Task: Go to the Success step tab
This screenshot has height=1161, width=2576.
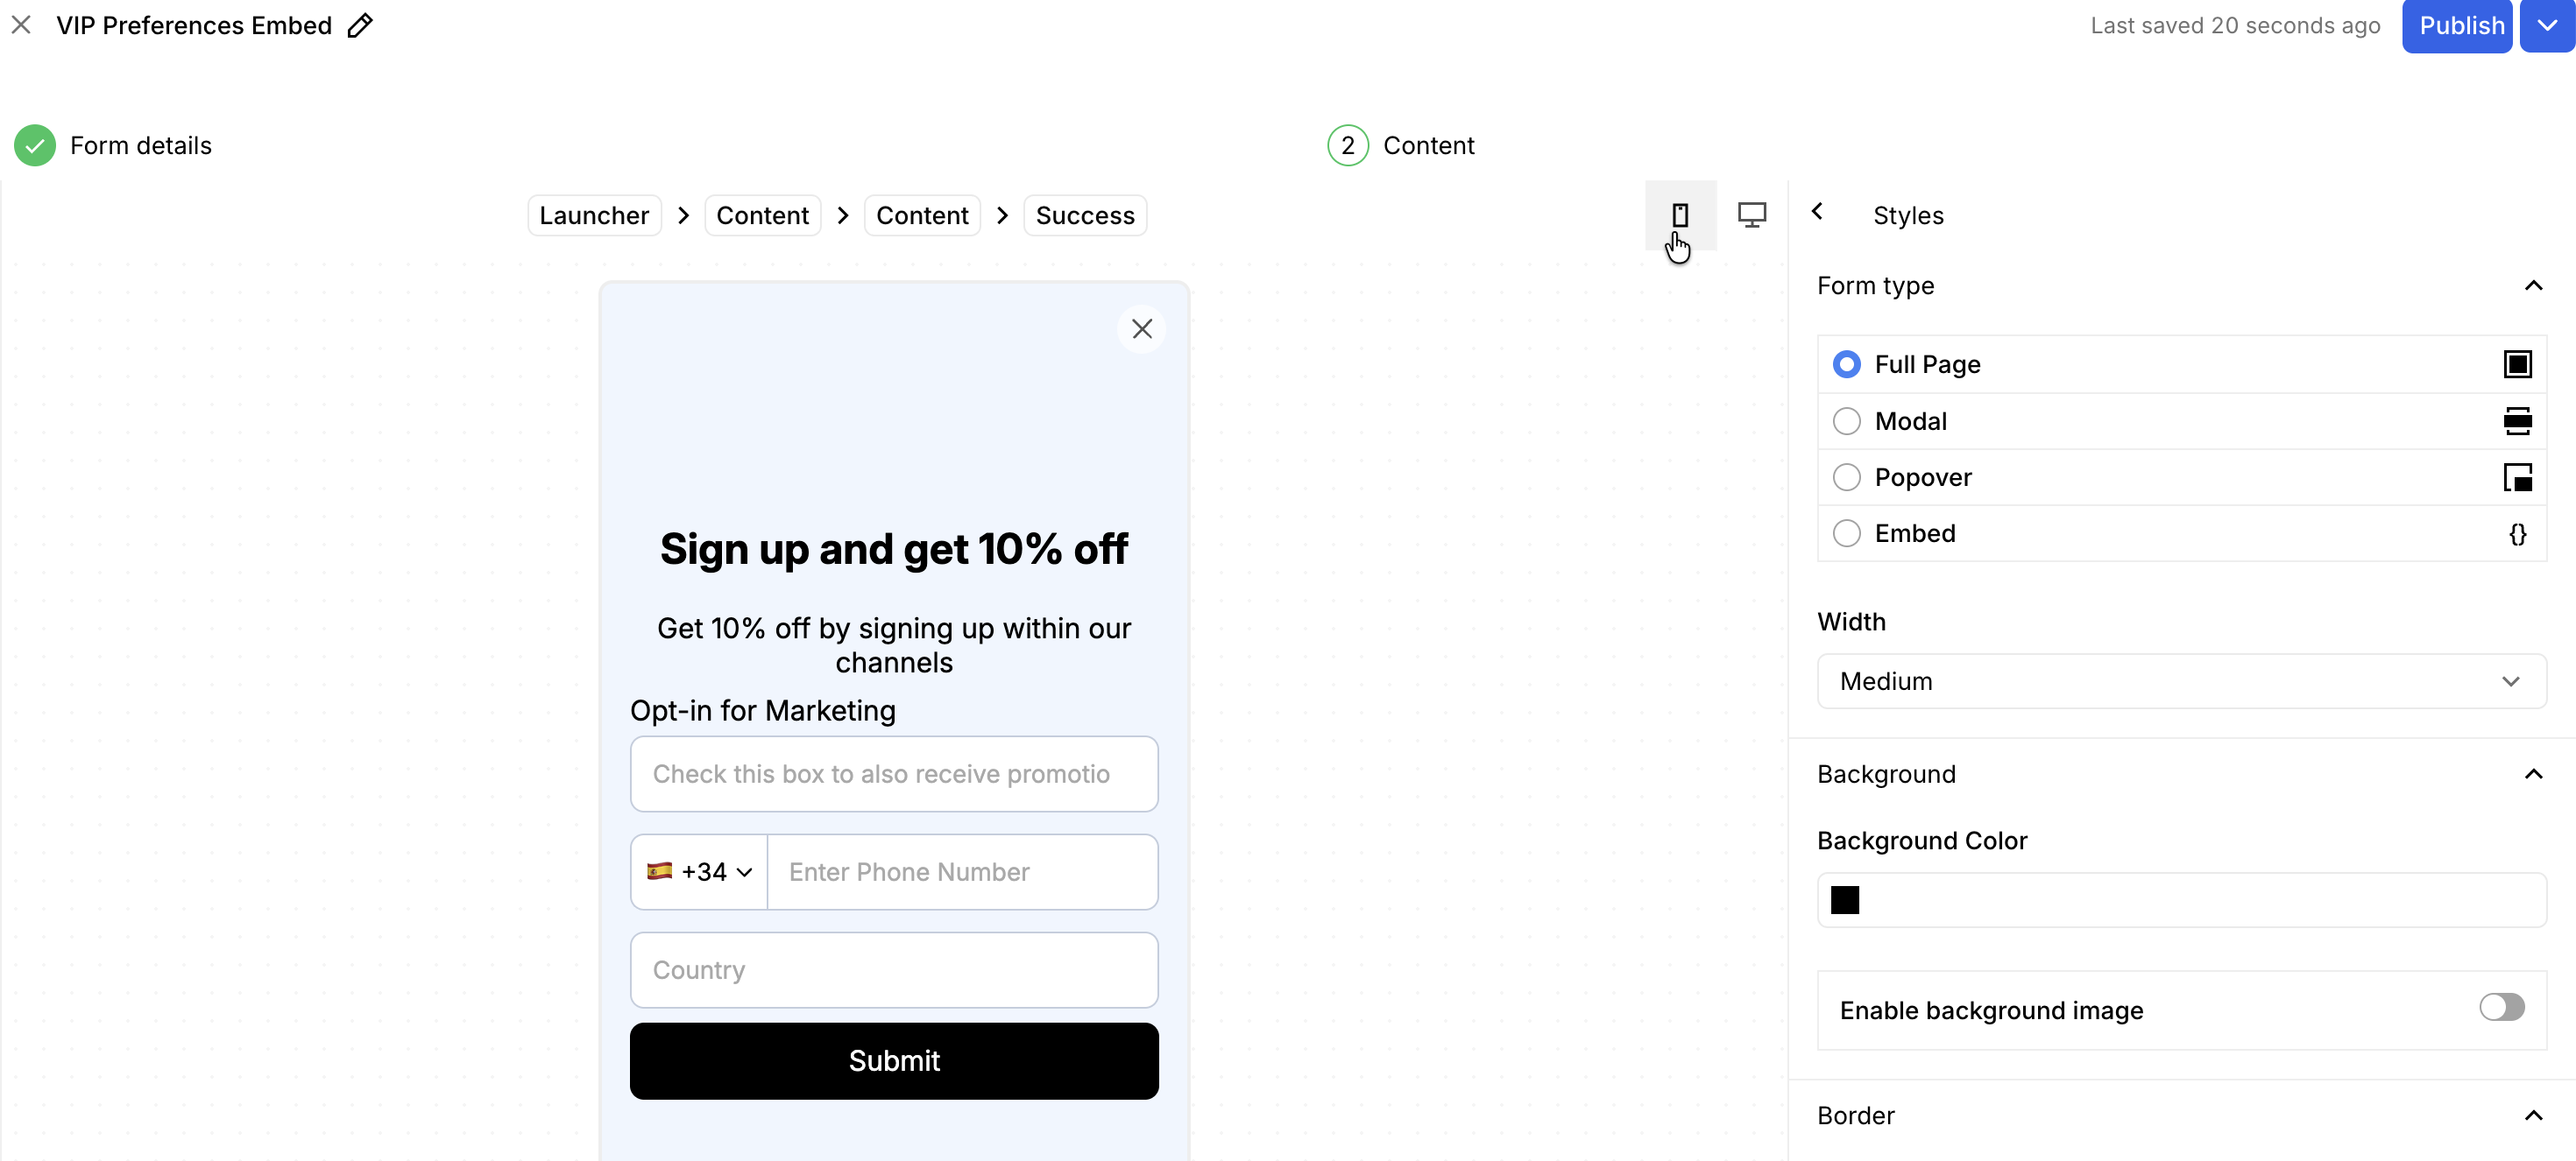Action: 1084,215
